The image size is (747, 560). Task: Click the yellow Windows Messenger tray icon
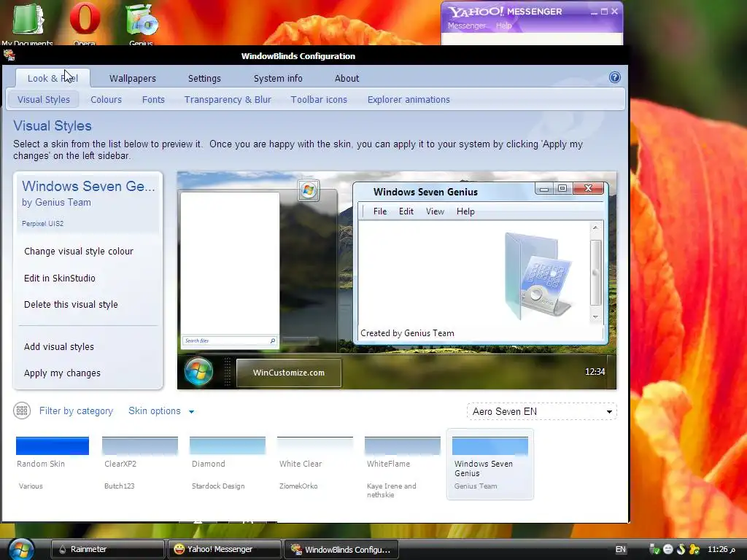(694, 550)
